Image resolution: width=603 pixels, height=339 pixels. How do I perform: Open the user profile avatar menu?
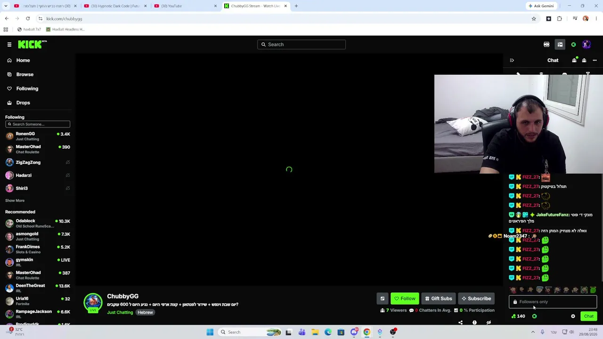point(587,44)
